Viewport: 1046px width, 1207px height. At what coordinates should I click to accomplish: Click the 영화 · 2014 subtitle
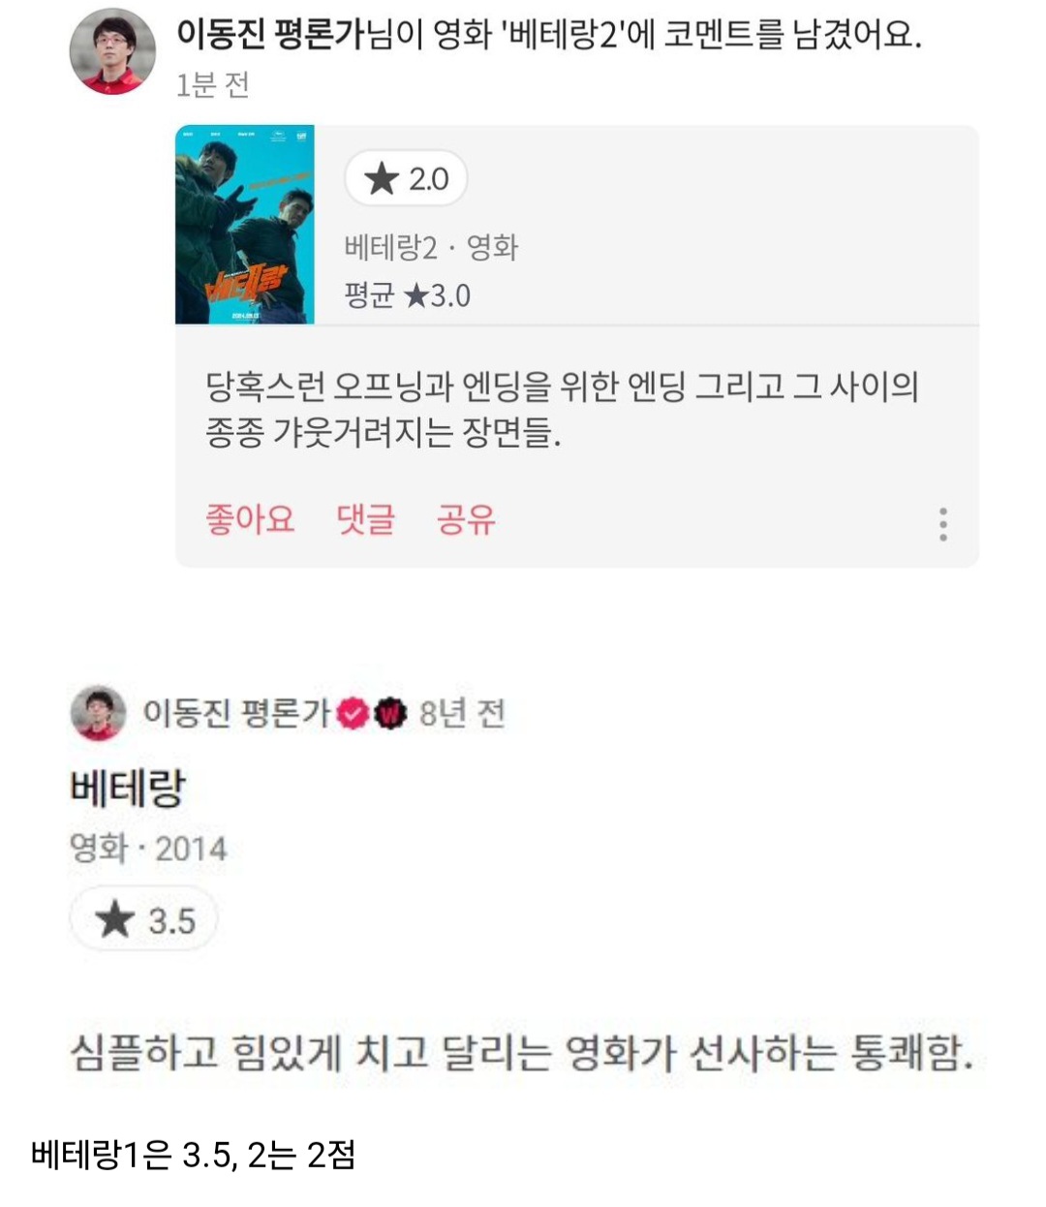coord(148,849)
